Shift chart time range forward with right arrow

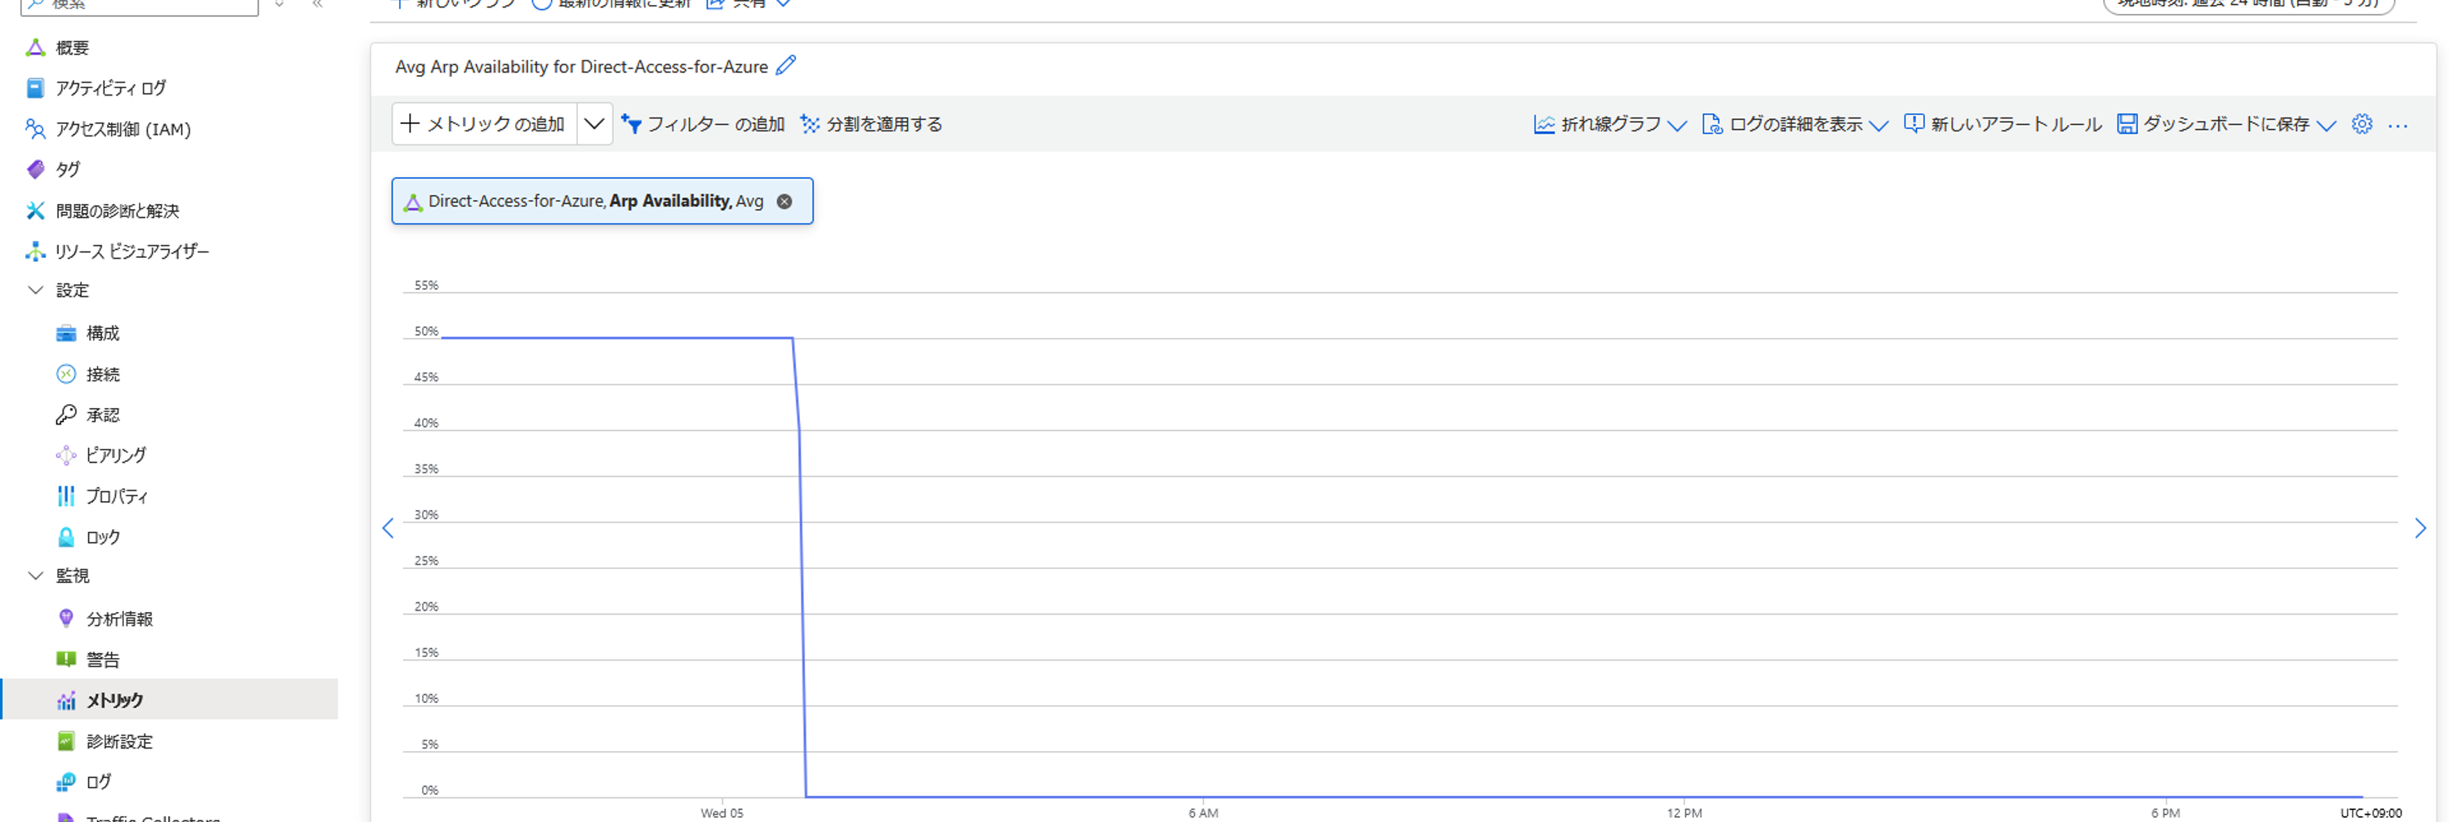pyautogui.click(x=2420, y=528)
